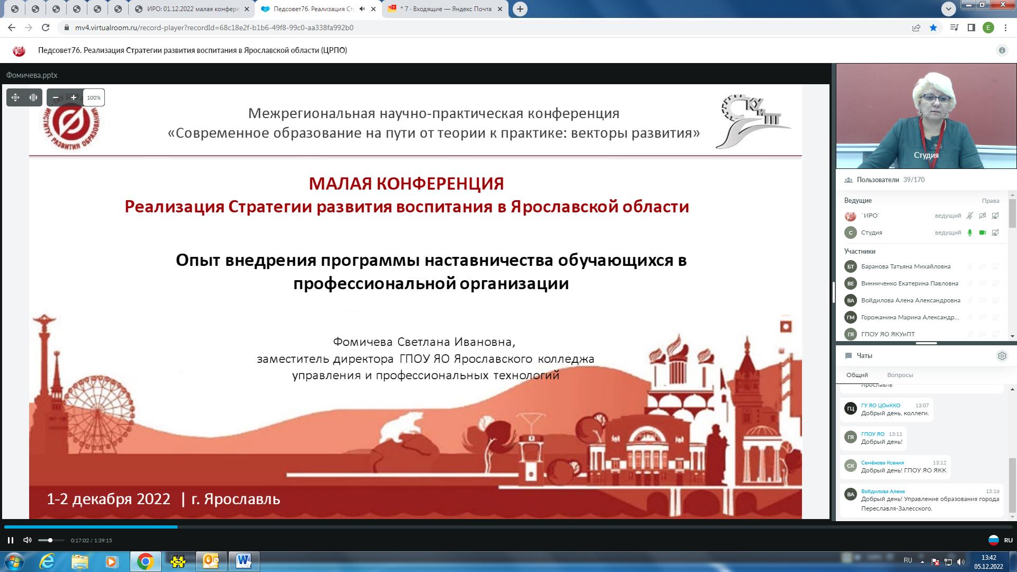The height and width of the screenshot is (572, 1017).
Task: Click the ИРО presenter avatar
Action: [x=850, y=216]
